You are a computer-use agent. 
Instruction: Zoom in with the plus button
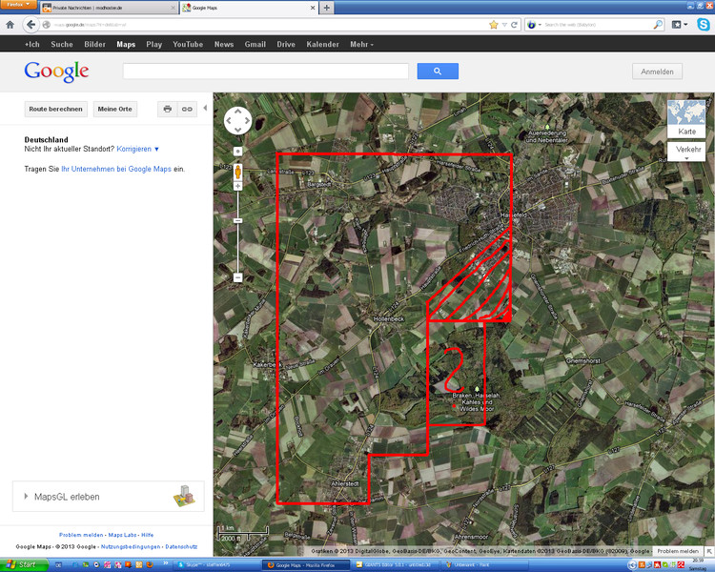tap(237, 186)
